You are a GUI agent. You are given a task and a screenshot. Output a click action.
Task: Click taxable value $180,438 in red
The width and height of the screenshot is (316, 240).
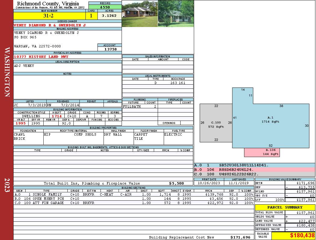[302, 235]
